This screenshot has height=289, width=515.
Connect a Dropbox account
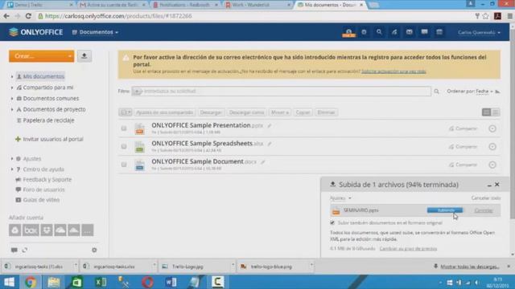click(47, 230)
